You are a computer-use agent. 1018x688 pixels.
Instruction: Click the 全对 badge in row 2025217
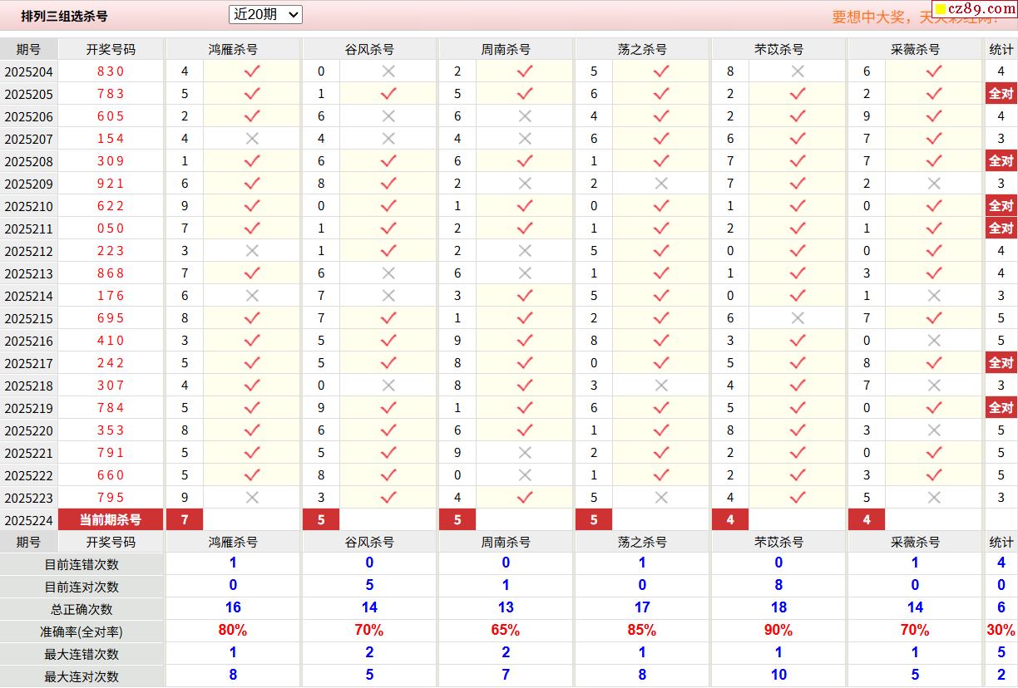pyautogui.click(x=1001, y=363)
